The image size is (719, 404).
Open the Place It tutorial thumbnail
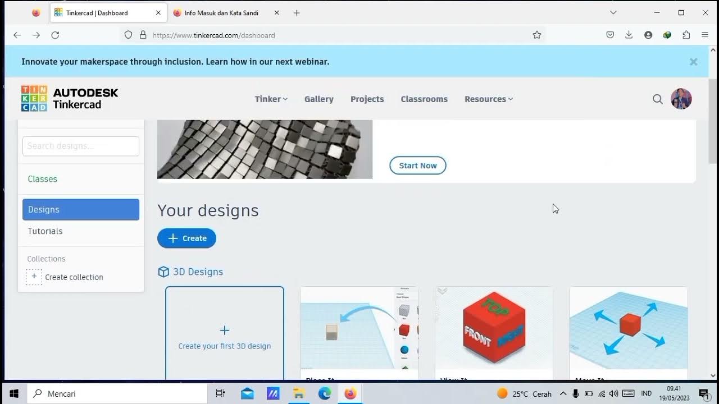pos(359,328)
